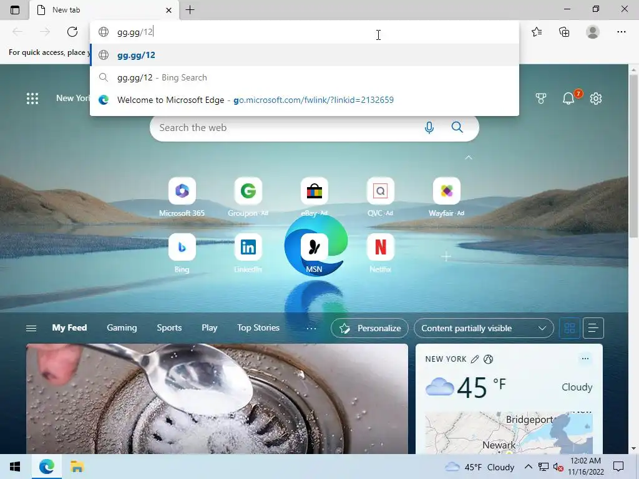This screenshot has width=639, height=479.
Task: Open weather card more options
Action: (585, 359)
